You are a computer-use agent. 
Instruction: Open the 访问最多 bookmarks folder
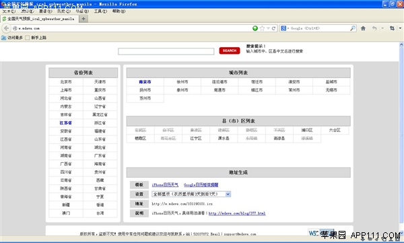click(x=12, y=38)
